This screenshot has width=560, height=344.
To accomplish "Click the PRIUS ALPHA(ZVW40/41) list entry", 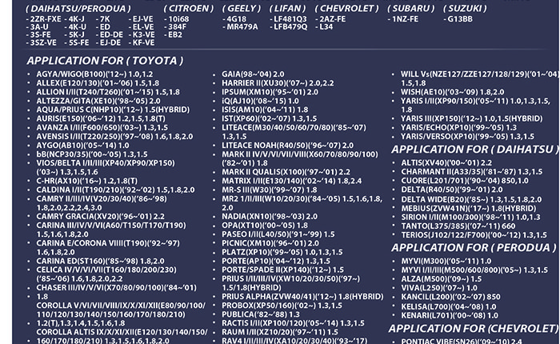I will 302,297.
